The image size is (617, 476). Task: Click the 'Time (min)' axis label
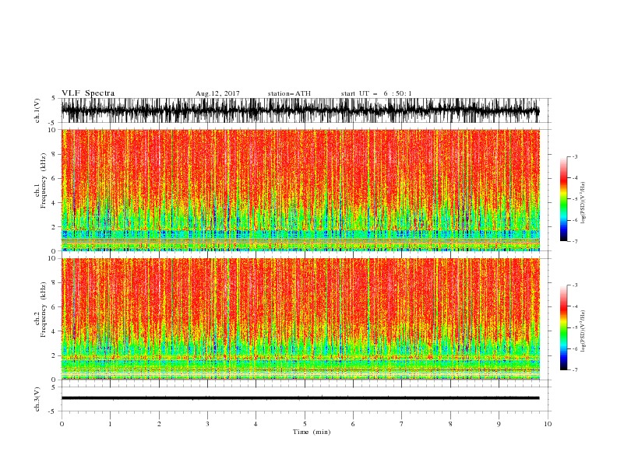(312, 432)
